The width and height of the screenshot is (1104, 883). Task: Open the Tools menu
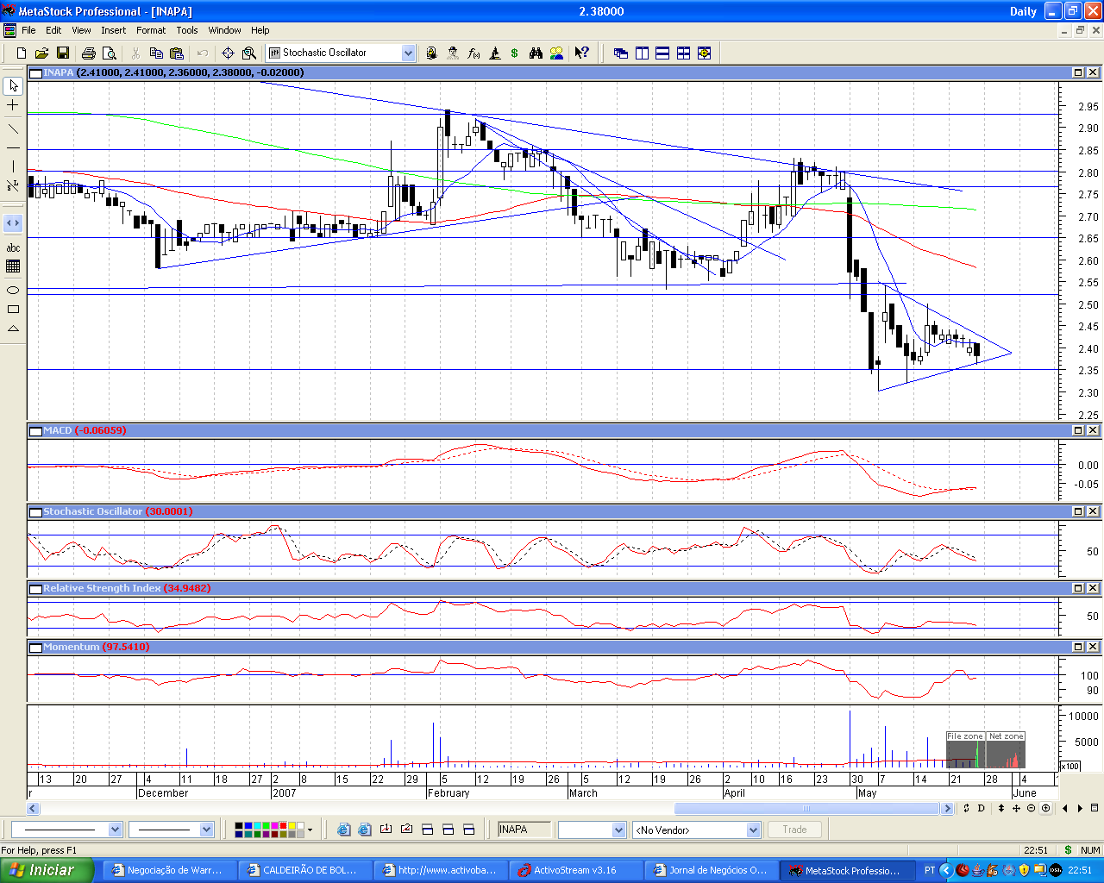click(187, 30)
